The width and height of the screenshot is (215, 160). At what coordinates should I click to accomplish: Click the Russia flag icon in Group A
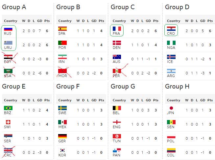(x=8, y=29)
